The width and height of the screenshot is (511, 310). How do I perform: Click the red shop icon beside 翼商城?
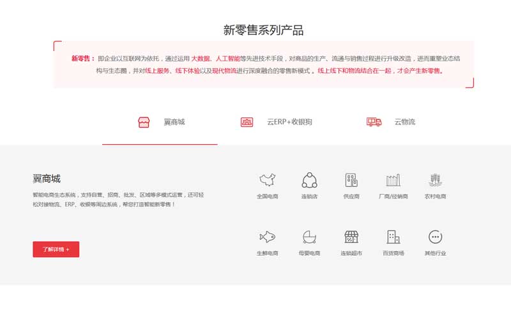(x=144, y=122)
